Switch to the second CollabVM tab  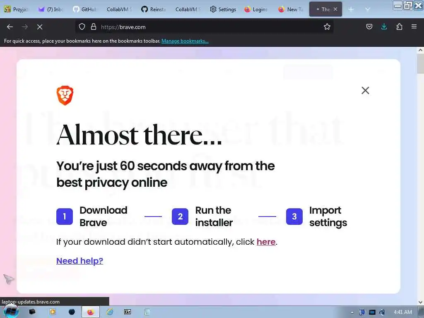point(188,10)
